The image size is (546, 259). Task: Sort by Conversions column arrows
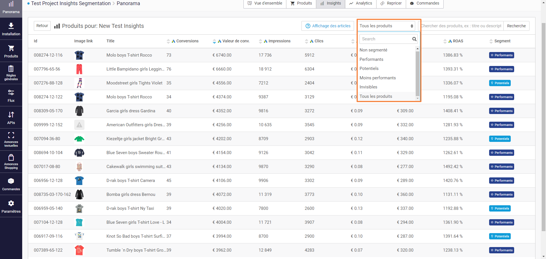click(168, 41)
